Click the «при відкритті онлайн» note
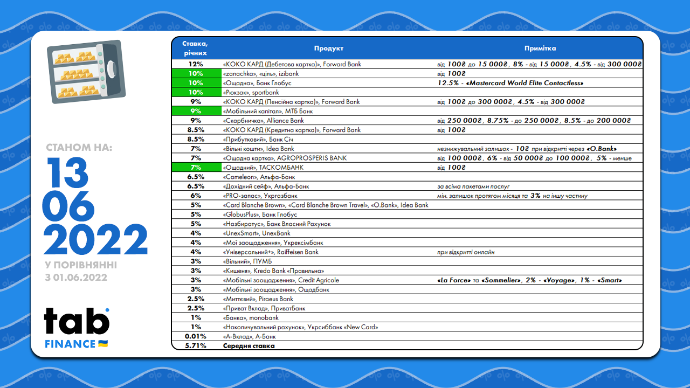The height and width of the screenshot is (388, 690). (466, 253)
